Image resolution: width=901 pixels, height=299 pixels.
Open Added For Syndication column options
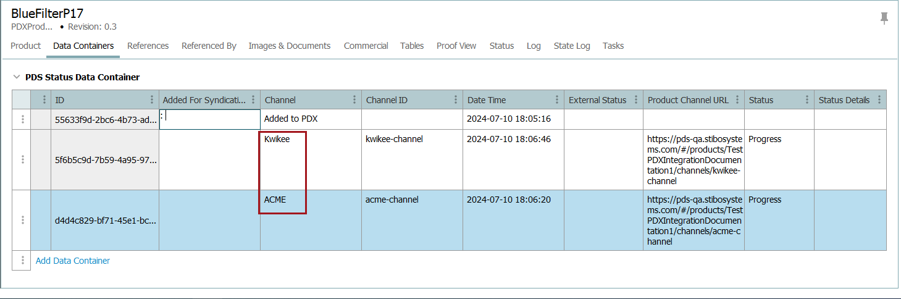pos(253,100)
